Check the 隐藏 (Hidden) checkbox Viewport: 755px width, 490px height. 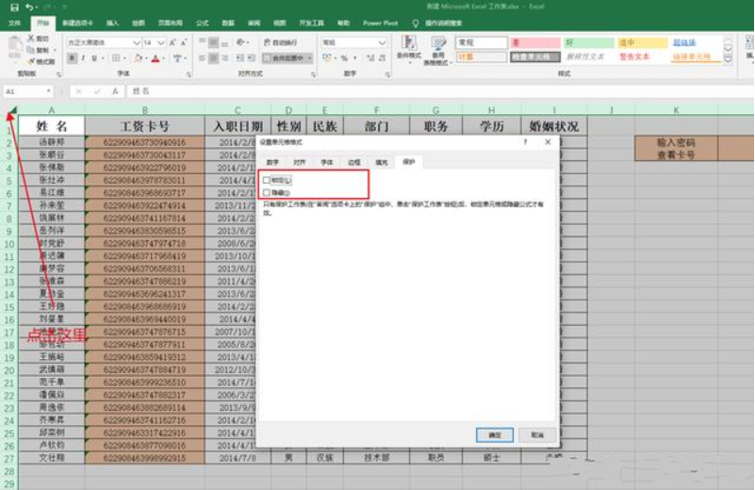pyautogui.click(x=266, y=192)
